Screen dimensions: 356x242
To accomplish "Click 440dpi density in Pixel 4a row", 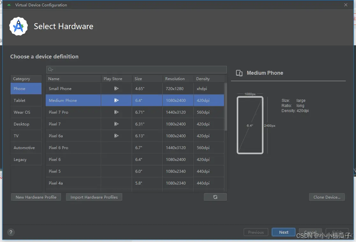I will coord(209,183).
